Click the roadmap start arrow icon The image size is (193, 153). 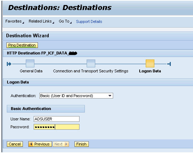9,64
